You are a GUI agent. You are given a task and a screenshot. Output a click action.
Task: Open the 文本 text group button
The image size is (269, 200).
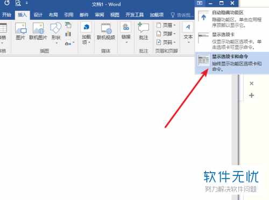tap(188, 33)
